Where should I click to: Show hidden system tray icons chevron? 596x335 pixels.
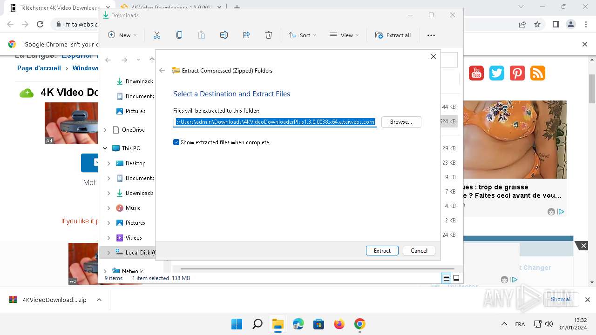pos(504,324)
